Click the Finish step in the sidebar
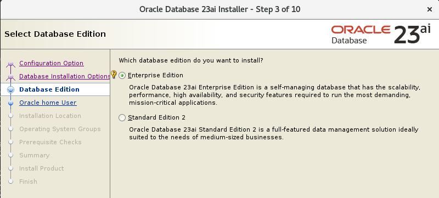The image size is (439, 198). (28, 182)
